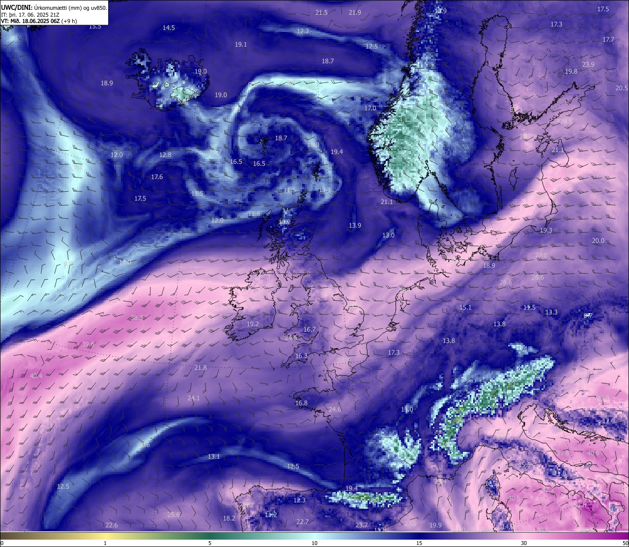This screenshot has width=629, height=547.
Task: Click the 'VT: Mið. 18.06.2025 06Z (+9 h)' line
Action: click(x=39, y=21)
